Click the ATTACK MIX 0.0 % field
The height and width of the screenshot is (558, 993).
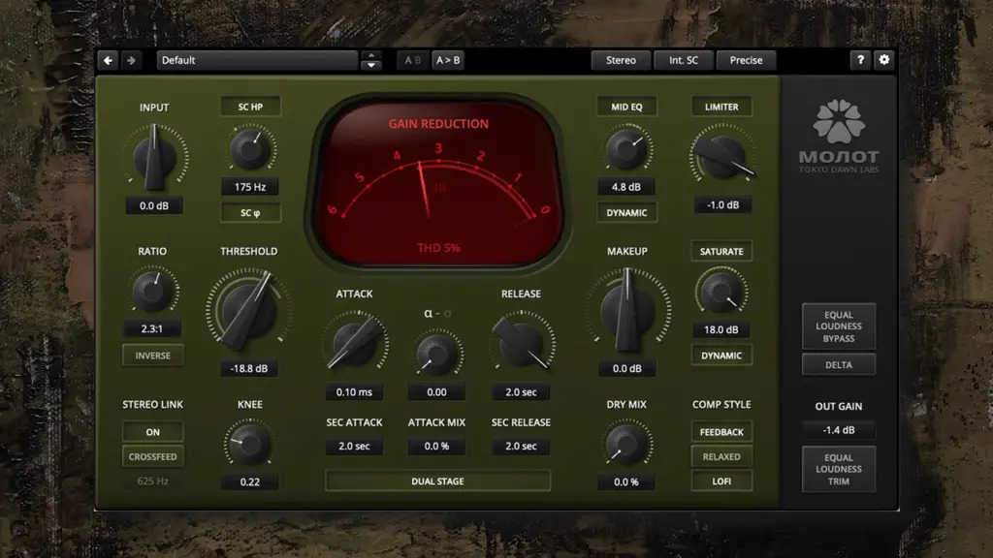point(436,446)
